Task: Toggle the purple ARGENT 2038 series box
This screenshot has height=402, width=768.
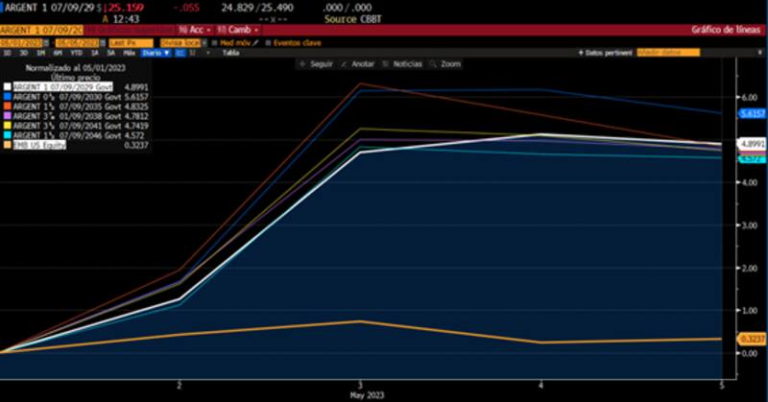Action: (9, 114)
